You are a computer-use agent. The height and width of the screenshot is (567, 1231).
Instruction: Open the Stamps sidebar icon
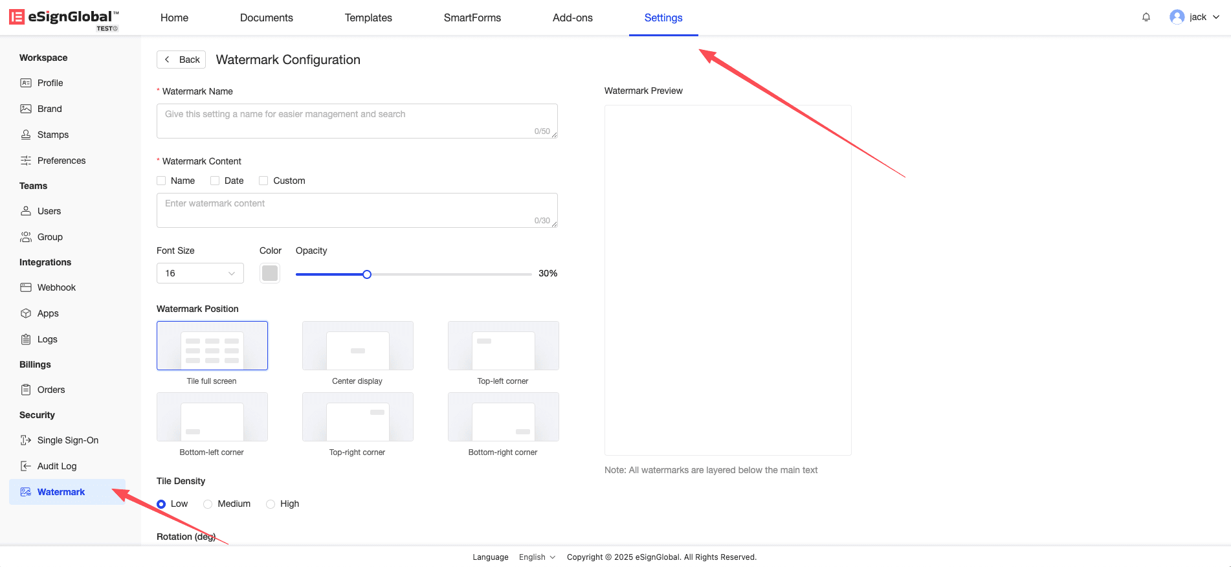click(x=26, y=135)
